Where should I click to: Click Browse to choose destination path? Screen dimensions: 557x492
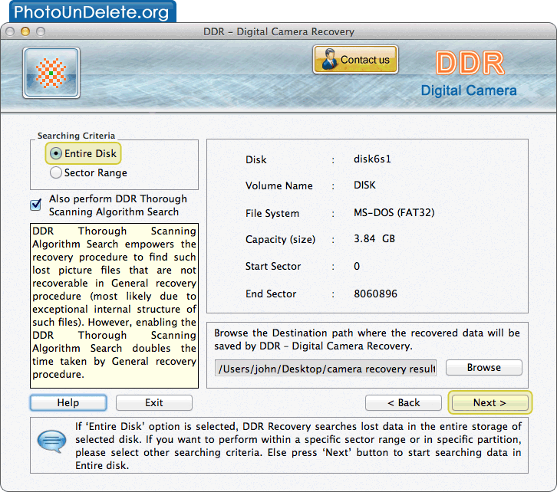484,368
